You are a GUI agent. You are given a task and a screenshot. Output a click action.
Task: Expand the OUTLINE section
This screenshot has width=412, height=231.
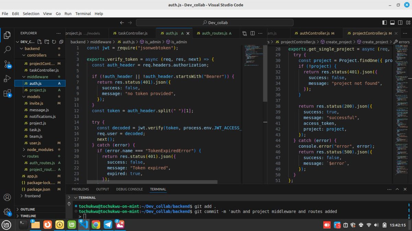pyautogui.click(x=40, y=209)
